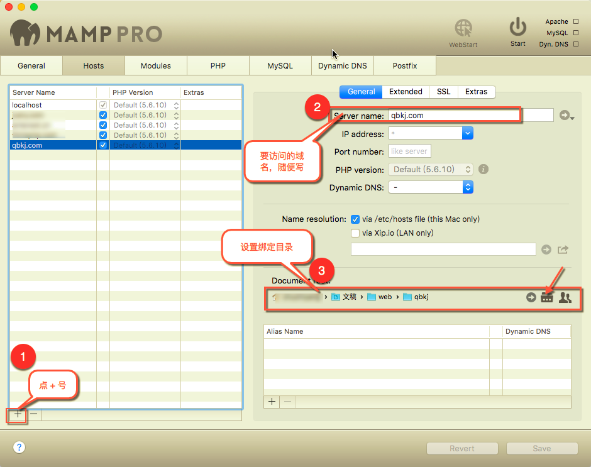Click the Extras column header

tap(211, 92)
